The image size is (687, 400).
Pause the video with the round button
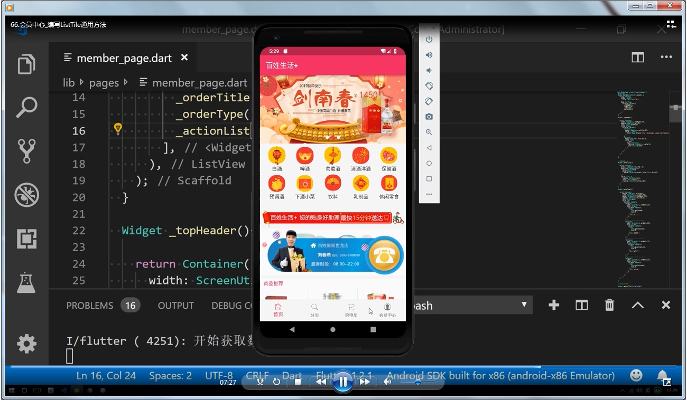click(x=342, y=381)
